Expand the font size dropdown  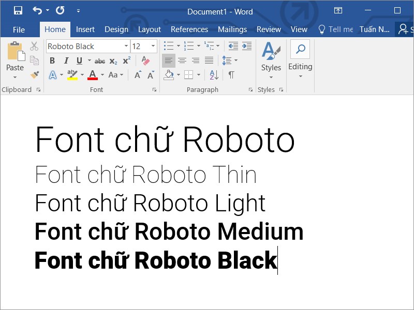(x=153, y=46)
